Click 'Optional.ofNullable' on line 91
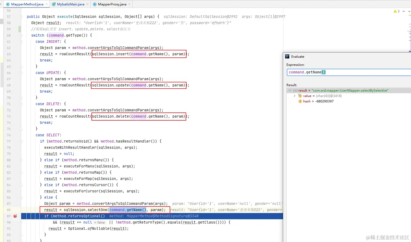The width and height of the screenshot is (411, 242). pos(89,228)
